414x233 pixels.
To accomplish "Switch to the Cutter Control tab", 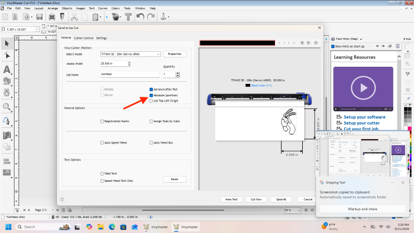I will [83, 38].
